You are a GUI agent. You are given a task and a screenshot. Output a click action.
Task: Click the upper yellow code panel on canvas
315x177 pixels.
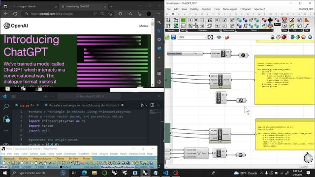pos(284,80)
